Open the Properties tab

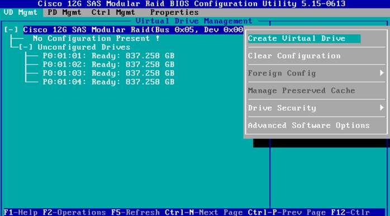pos(174,12)
